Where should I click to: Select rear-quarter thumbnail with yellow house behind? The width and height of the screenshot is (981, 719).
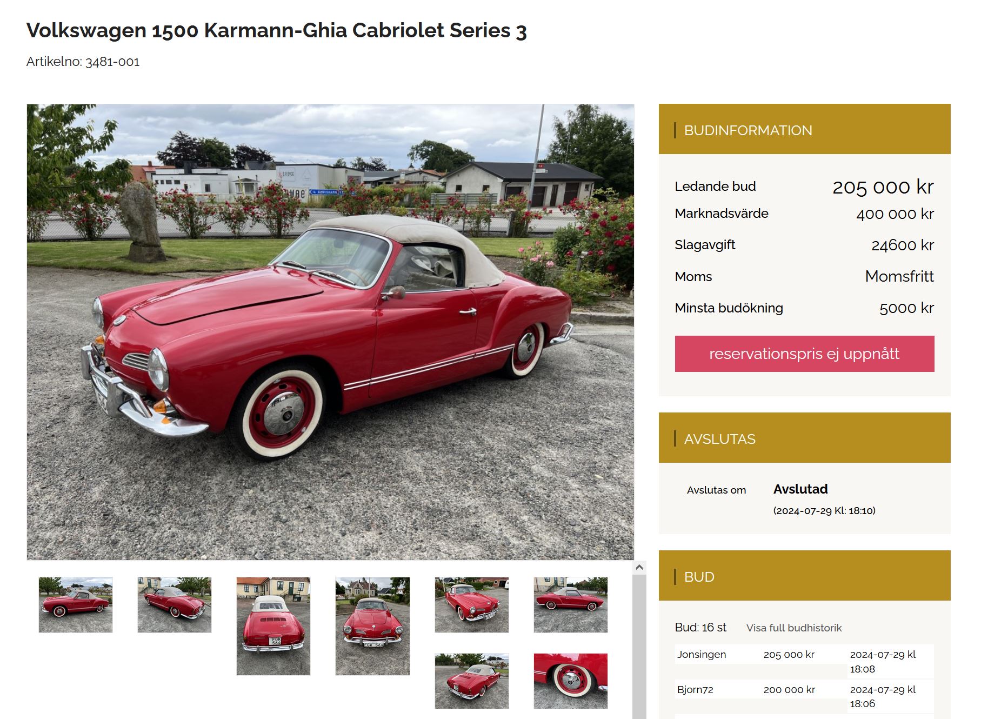point(175,604)
